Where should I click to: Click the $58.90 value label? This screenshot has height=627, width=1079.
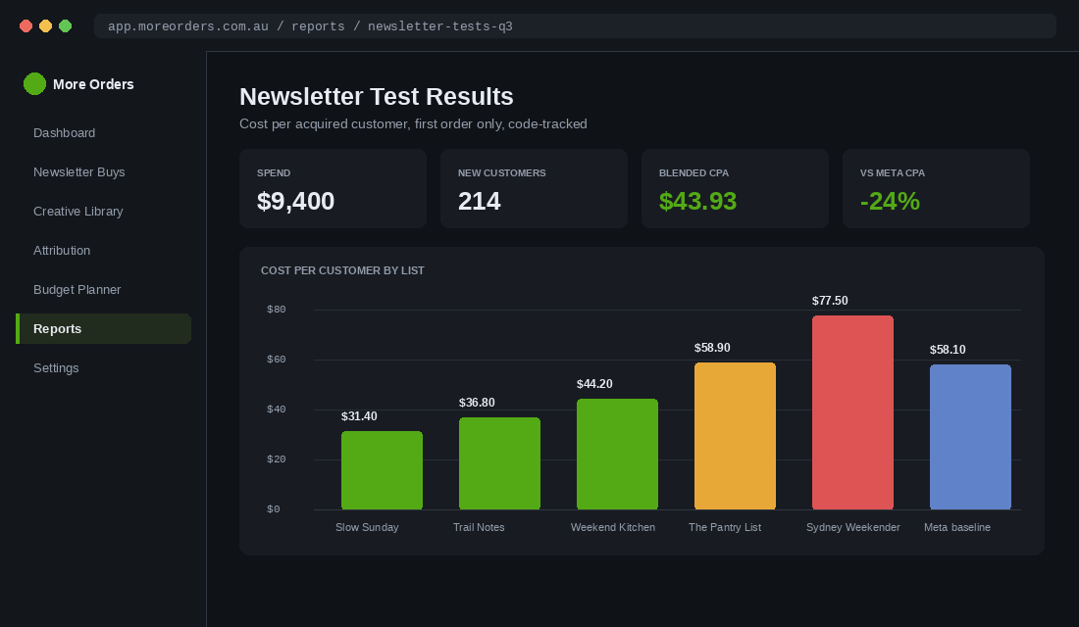712,348
